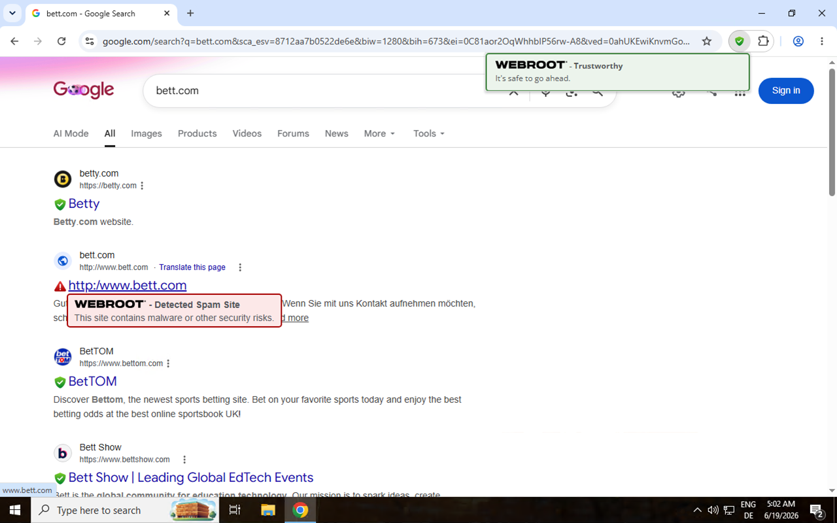
Task: Open the Windows notification center
Action: [x=817, y=511]
